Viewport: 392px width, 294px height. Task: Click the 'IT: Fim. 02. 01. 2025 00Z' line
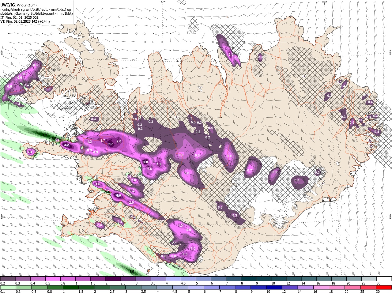point(19,17)
